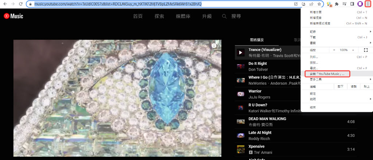Increase zoom with the plus button

[353, 50]
